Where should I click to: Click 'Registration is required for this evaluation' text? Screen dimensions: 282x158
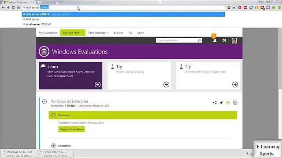tap(81, 123)
